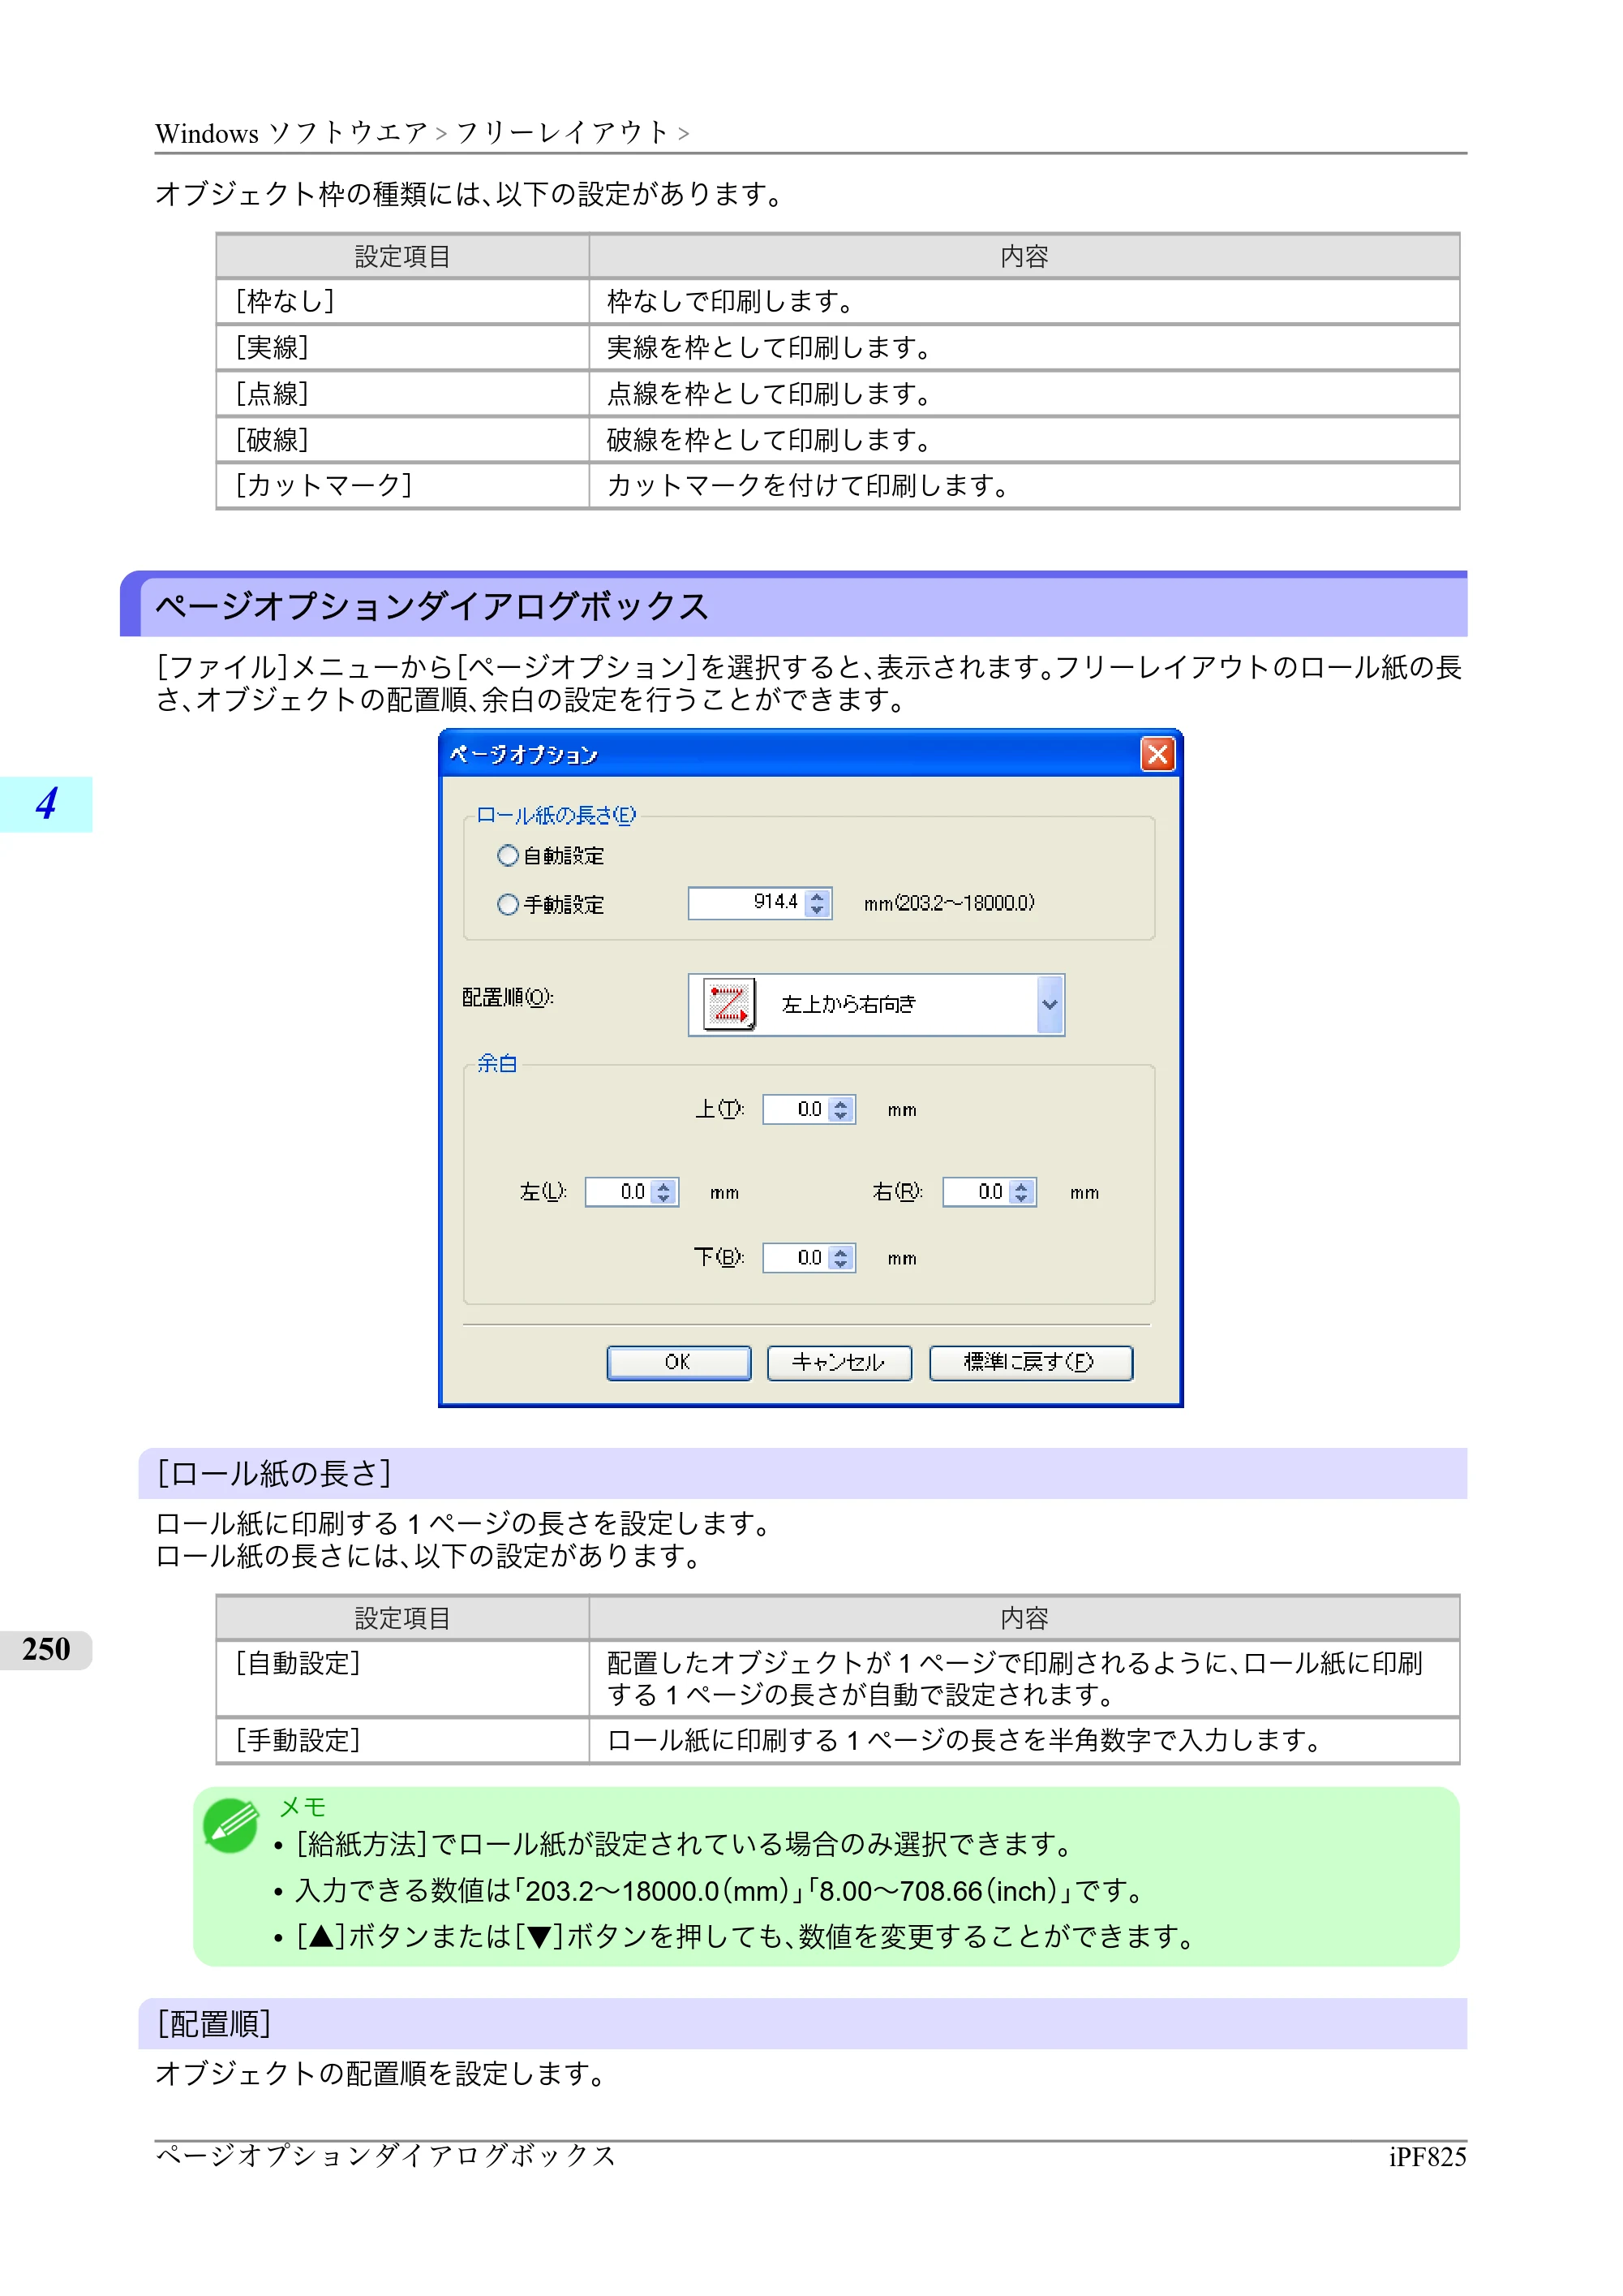Click the chapter 4 side tab

46,804
